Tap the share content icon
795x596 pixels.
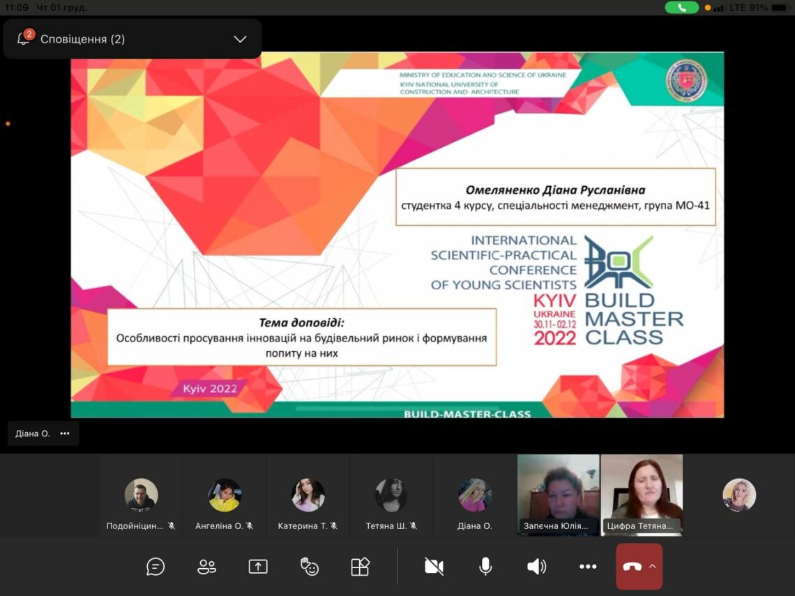257,567
